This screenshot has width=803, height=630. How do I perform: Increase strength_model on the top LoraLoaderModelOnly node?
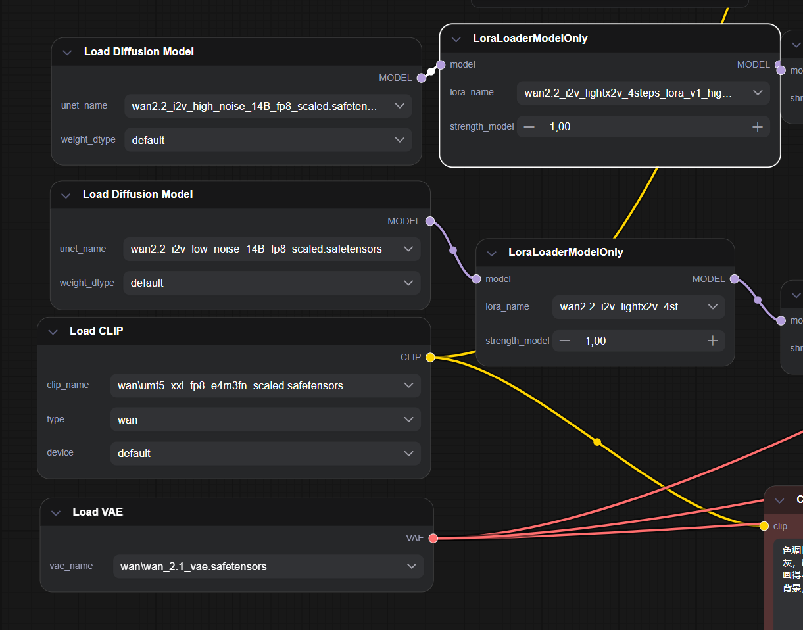pos(757,127)
